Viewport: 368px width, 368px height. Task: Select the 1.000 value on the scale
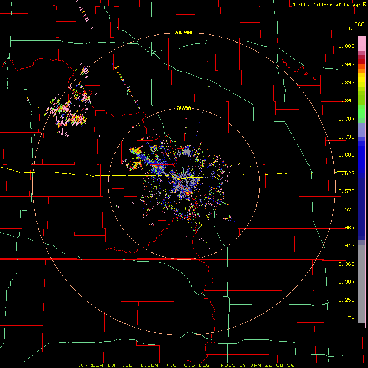click(x=346, y=46)
